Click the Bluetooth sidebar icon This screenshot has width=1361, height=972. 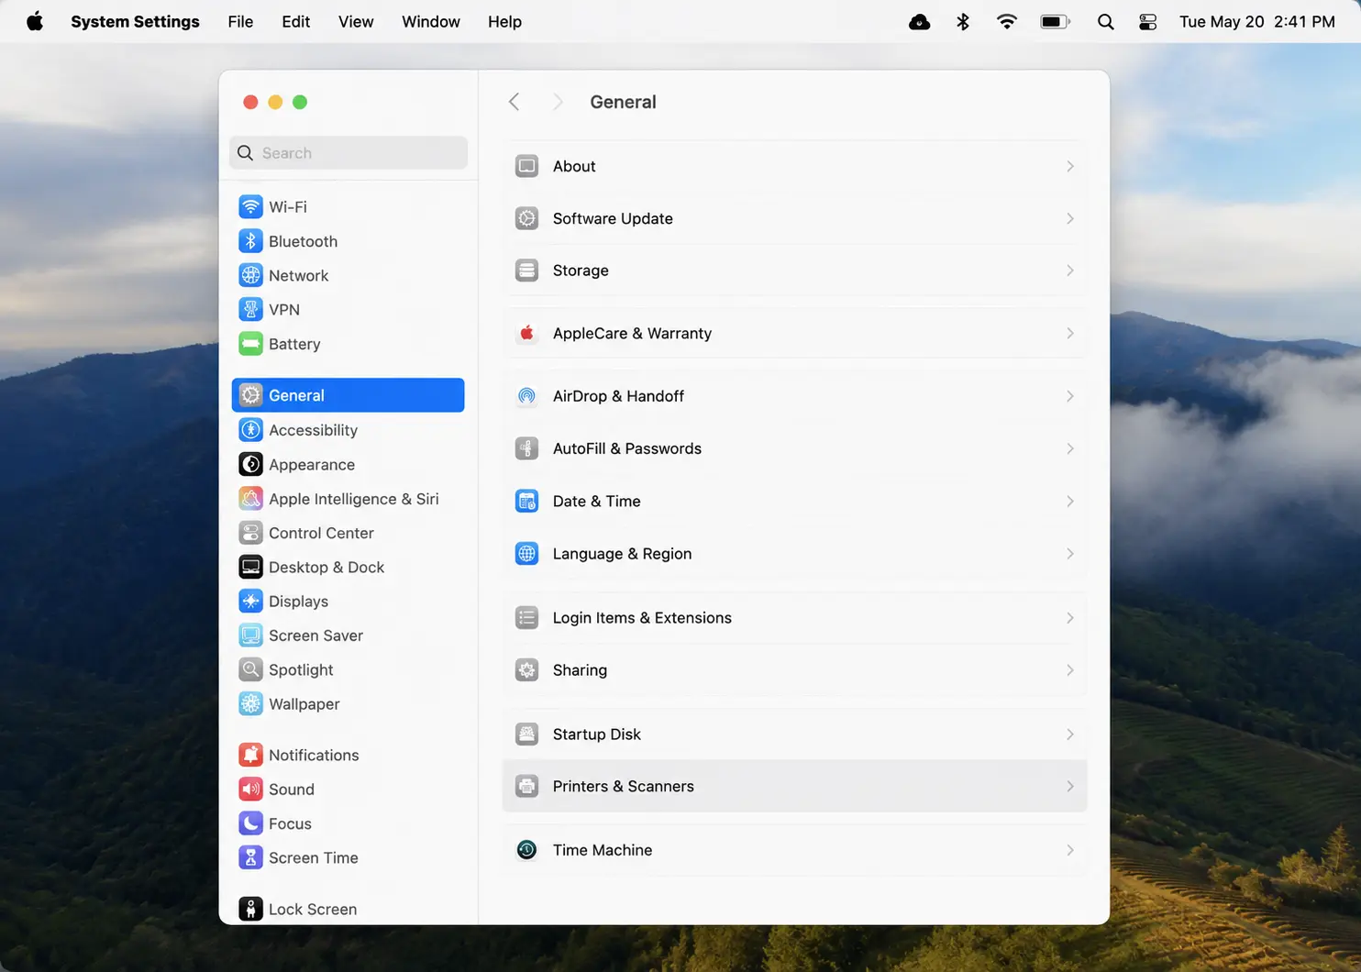pos(250,241)
